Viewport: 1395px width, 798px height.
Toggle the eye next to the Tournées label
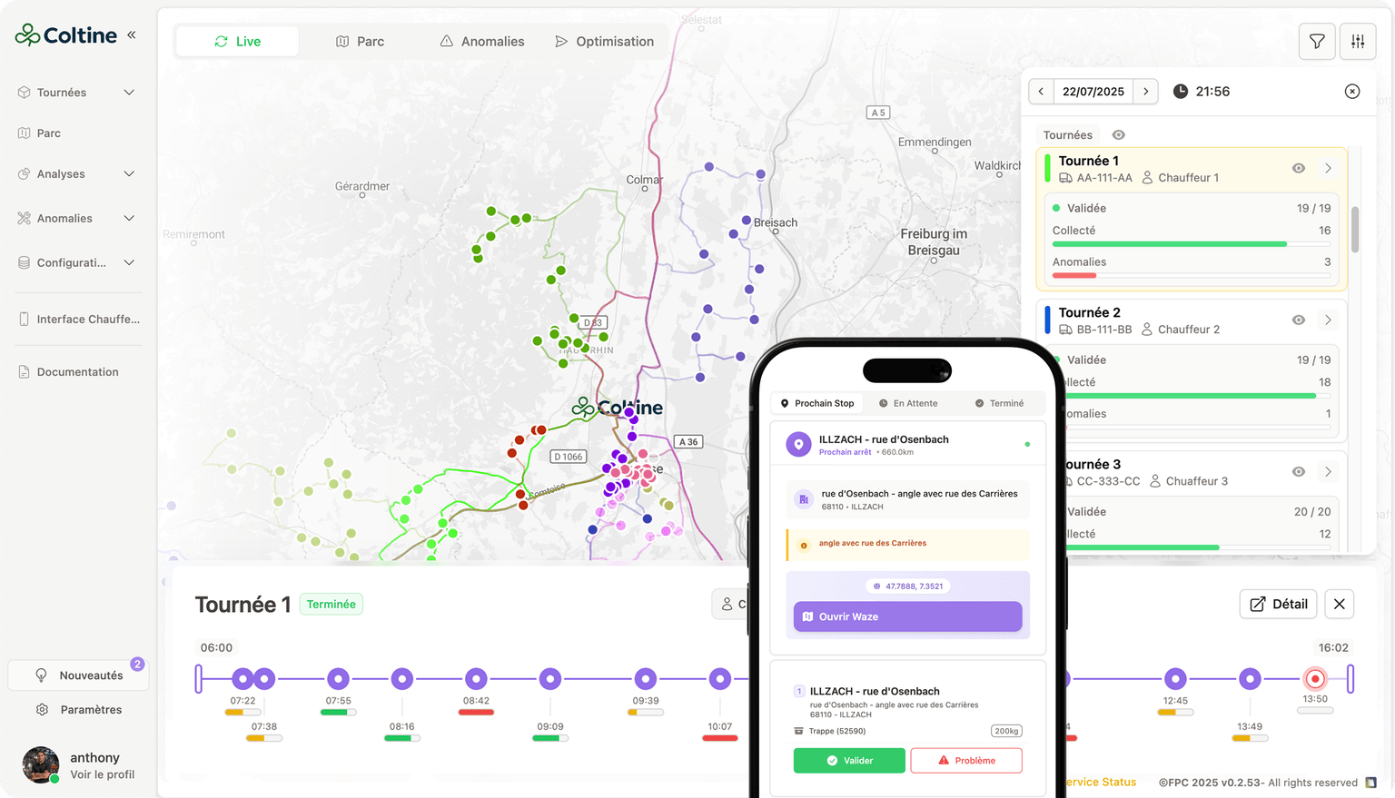coord(1118,133)
